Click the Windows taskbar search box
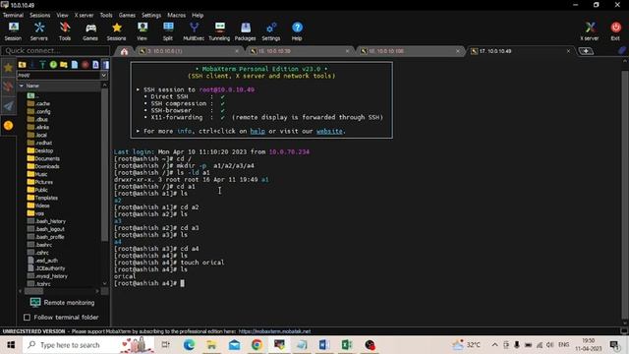This screenshot has height=354, width=629. point(88,345)
